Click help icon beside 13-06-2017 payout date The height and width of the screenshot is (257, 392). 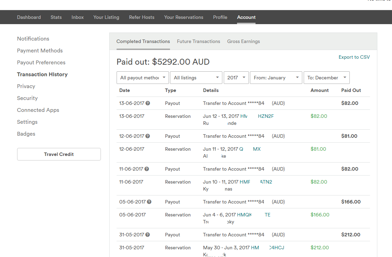pos(148,103)
